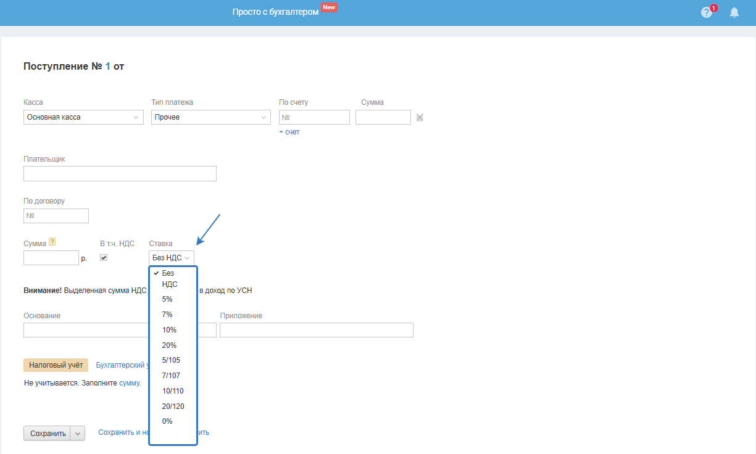Focus the invoice Сумма field in top row
756x454 pixels.
pyautogui.click(x=383, y=117)
